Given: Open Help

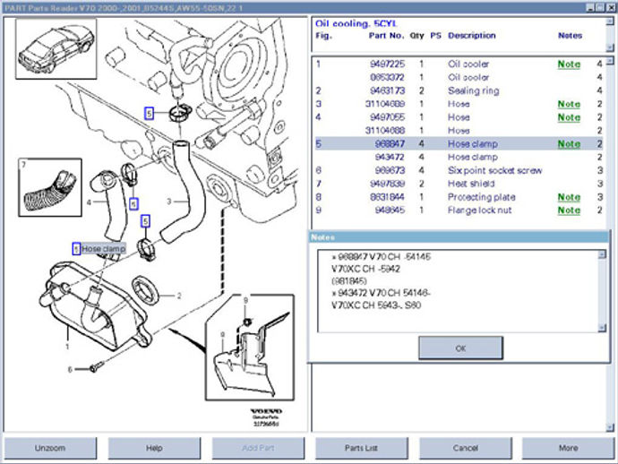Looking at the screenshot, I should [x=154, y=448].
